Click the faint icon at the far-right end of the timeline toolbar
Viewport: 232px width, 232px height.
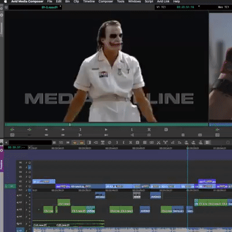tap(228, 143)
